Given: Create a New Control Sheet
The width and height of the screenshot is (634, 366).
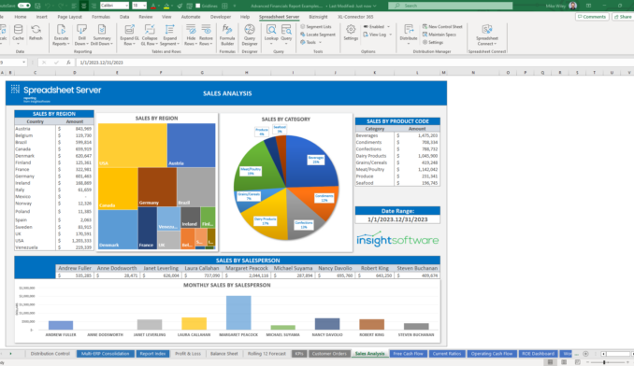Looking at the screenshot, I should pos(442,27).
